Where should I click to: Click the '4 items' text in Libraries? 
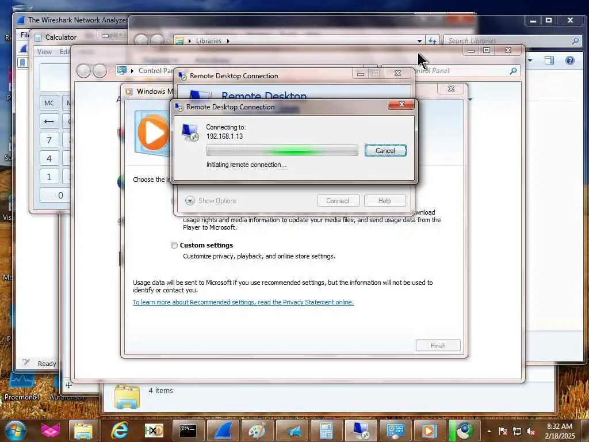[x=161, y=391]
